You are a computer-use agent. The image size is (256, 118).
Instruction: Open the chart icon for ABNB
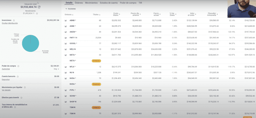tap(66, 20)
